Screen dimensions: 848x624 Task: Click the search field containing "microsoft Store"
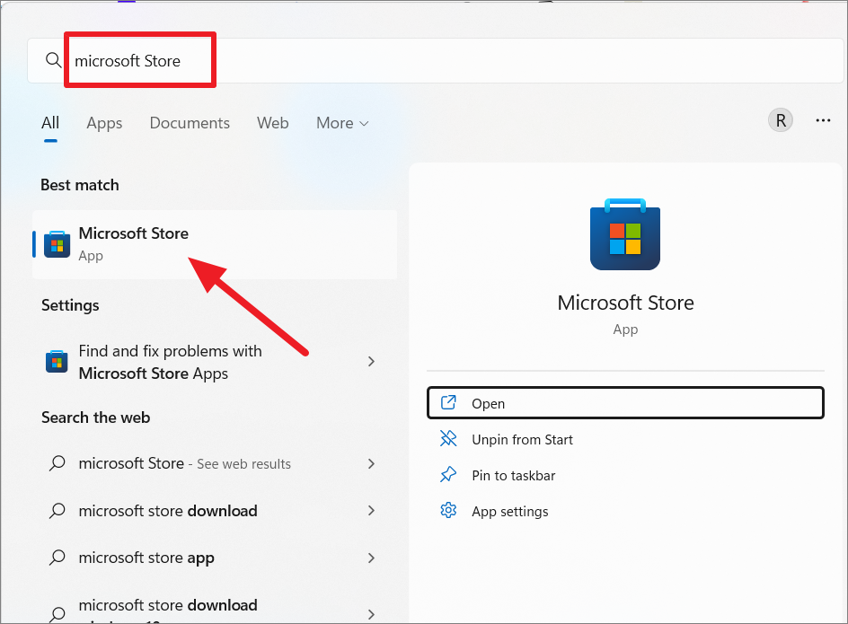point(436,60)
